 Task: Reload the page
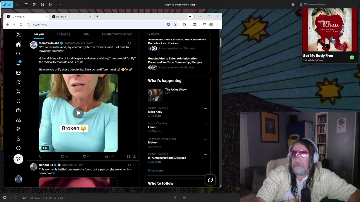pyautogui.click(x=21, y=24)
